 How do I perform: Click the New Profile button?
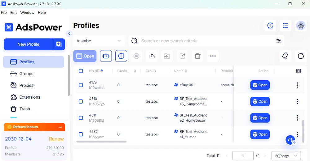coord(28,44)
